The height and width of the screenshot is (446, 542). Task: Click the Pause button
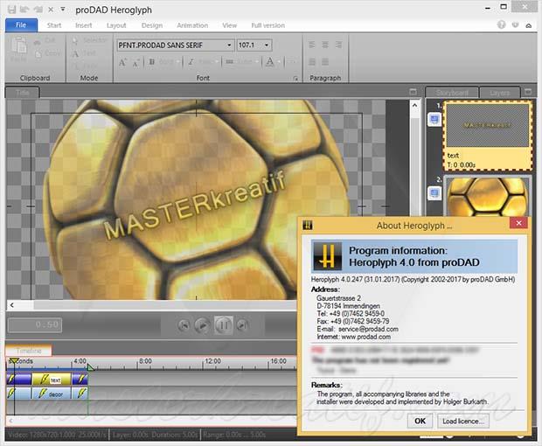tap(223, 325)
